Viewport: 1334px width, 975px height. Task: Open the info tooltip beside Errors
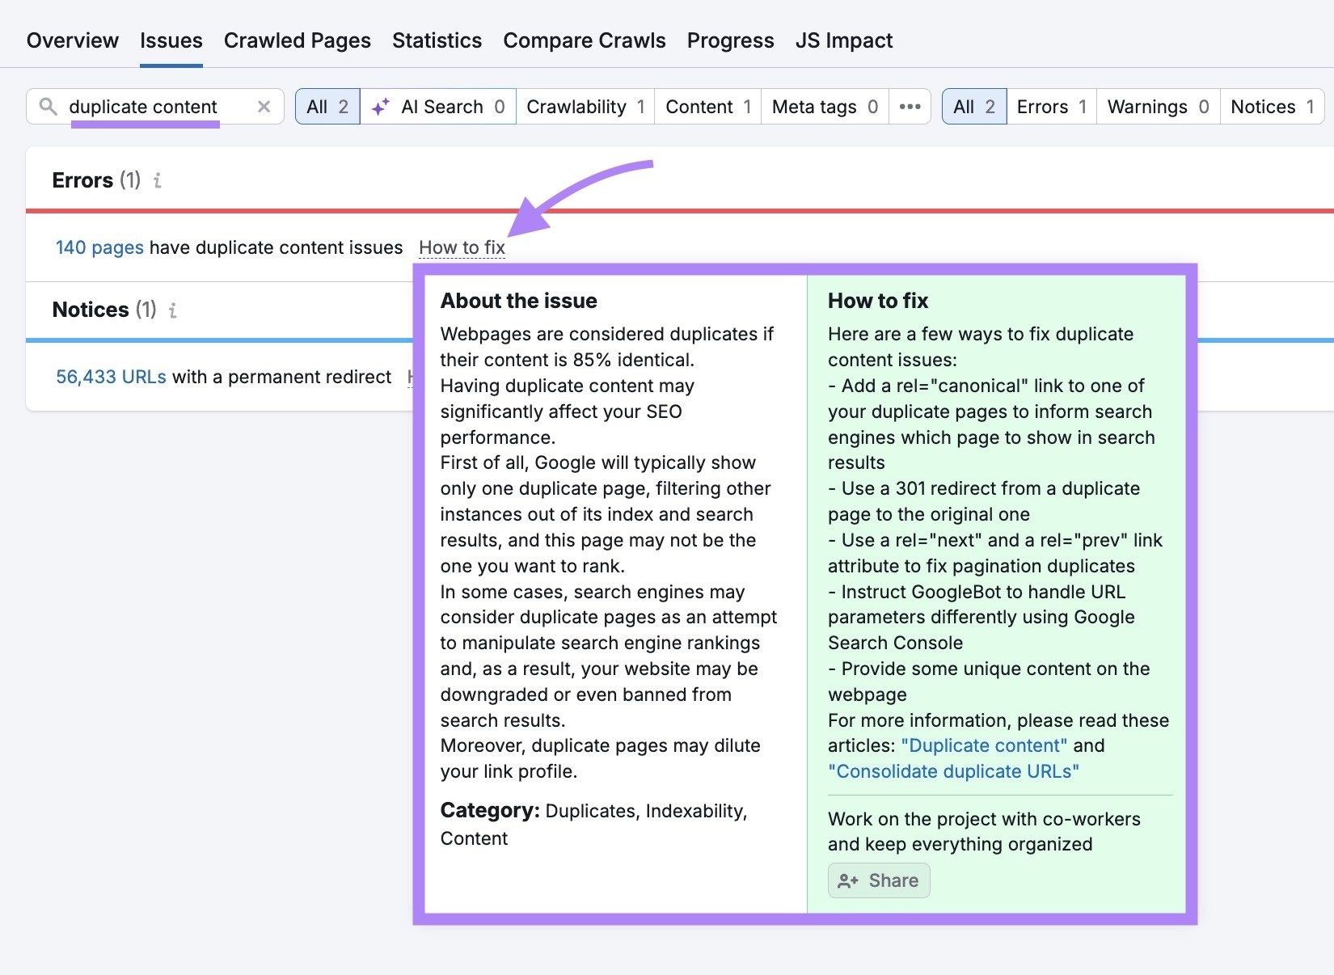(158, 181)
